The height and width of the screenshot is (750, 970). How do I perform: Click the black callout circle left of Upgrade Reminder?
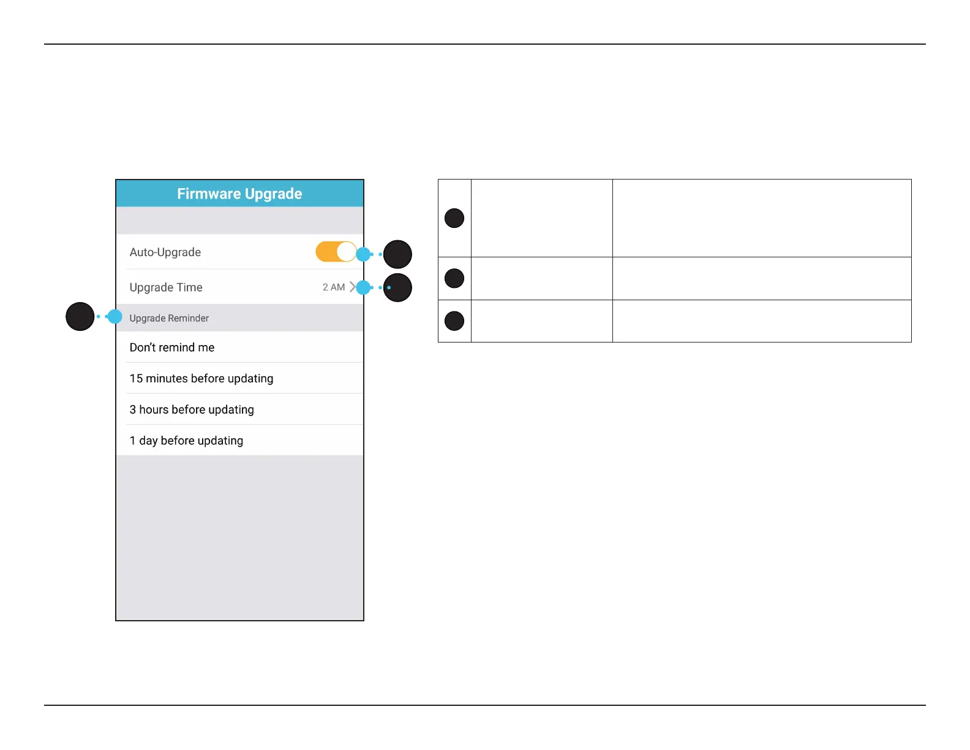[x=80, y=317]
